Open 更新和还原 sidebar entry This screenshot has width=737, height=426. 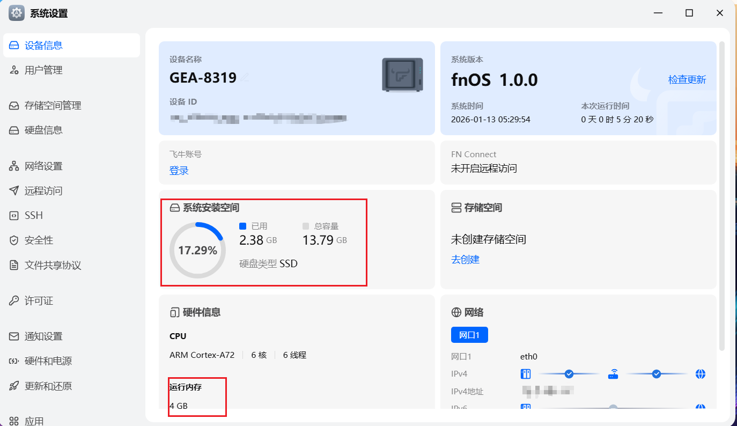pos(48,386)
